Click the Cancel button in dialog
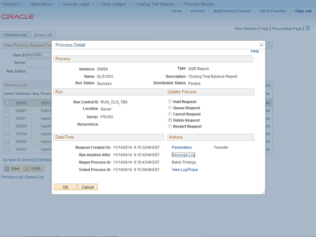This screenshot has height=237, width=316. pos(87,187)
